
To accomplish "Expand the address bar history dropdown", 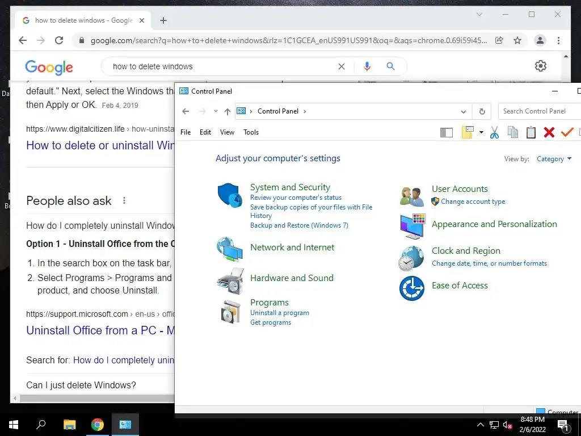I will [x=463, y=112].
